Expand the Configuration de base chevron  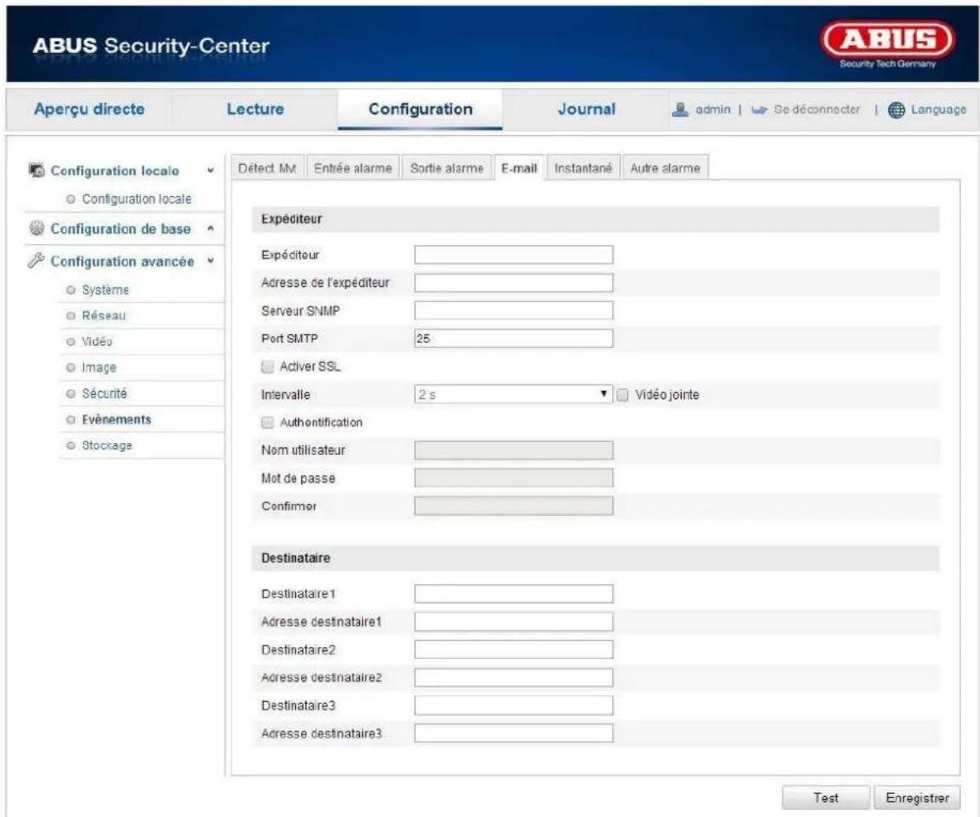tap(211, 229)
